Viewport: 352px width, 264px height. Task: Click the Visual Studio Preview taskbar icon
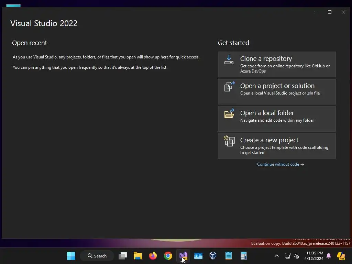tap(183, 256)
